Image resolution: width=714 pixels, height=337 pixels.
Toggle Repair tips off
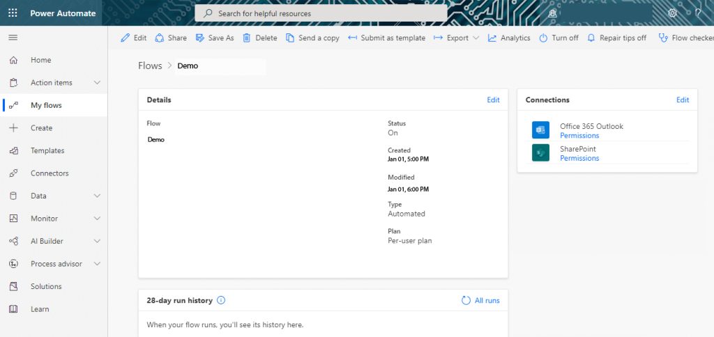[617, 38]
